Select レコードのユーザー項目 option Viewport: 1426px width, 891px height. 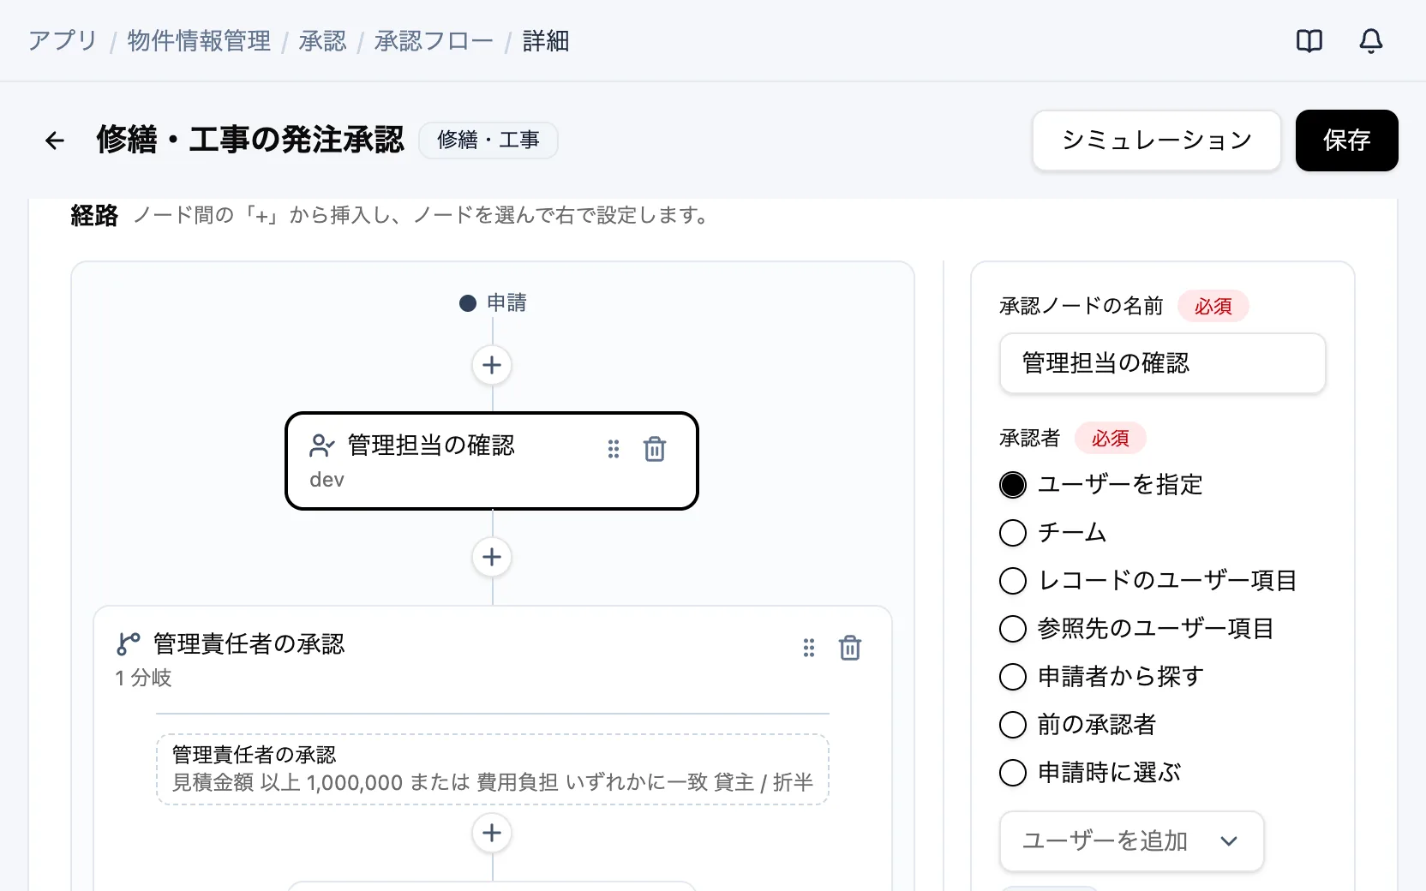click(1013, 581)
